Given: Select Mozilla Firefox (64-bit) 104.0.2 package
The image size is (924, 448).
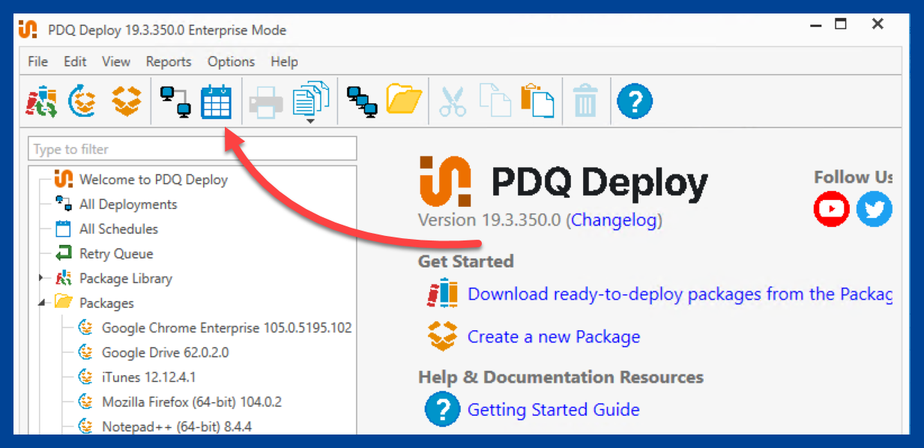Looking at the screenshot, I should tap(192, 402).
